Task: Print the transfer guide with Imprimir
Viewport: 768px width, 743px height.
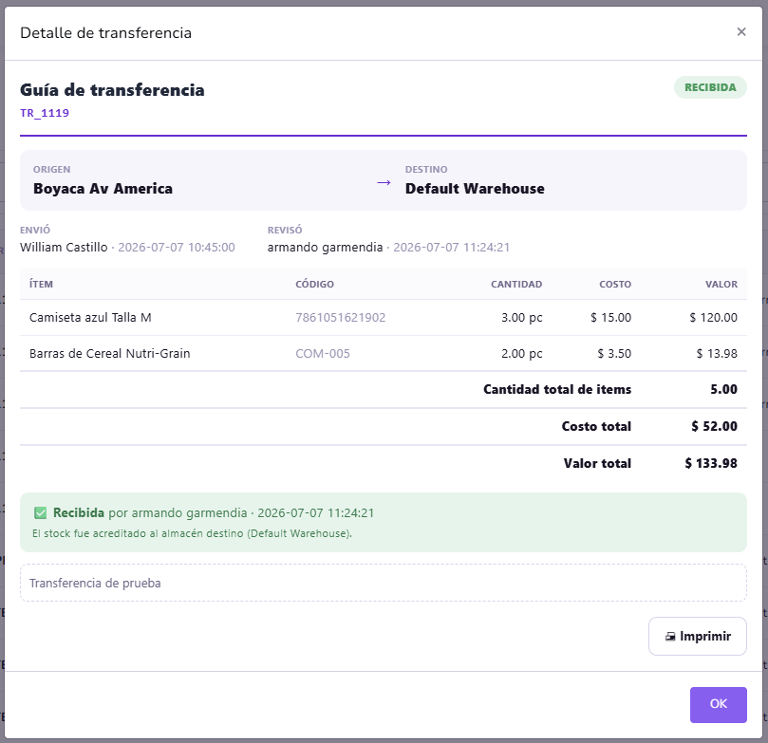Action: pos(697,636)
